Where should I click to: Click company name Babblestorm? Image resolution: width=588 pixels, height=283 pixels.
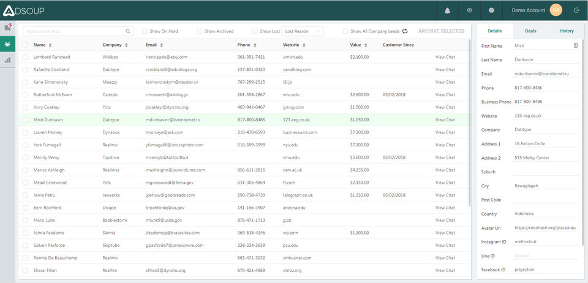(x=115, y=221)
